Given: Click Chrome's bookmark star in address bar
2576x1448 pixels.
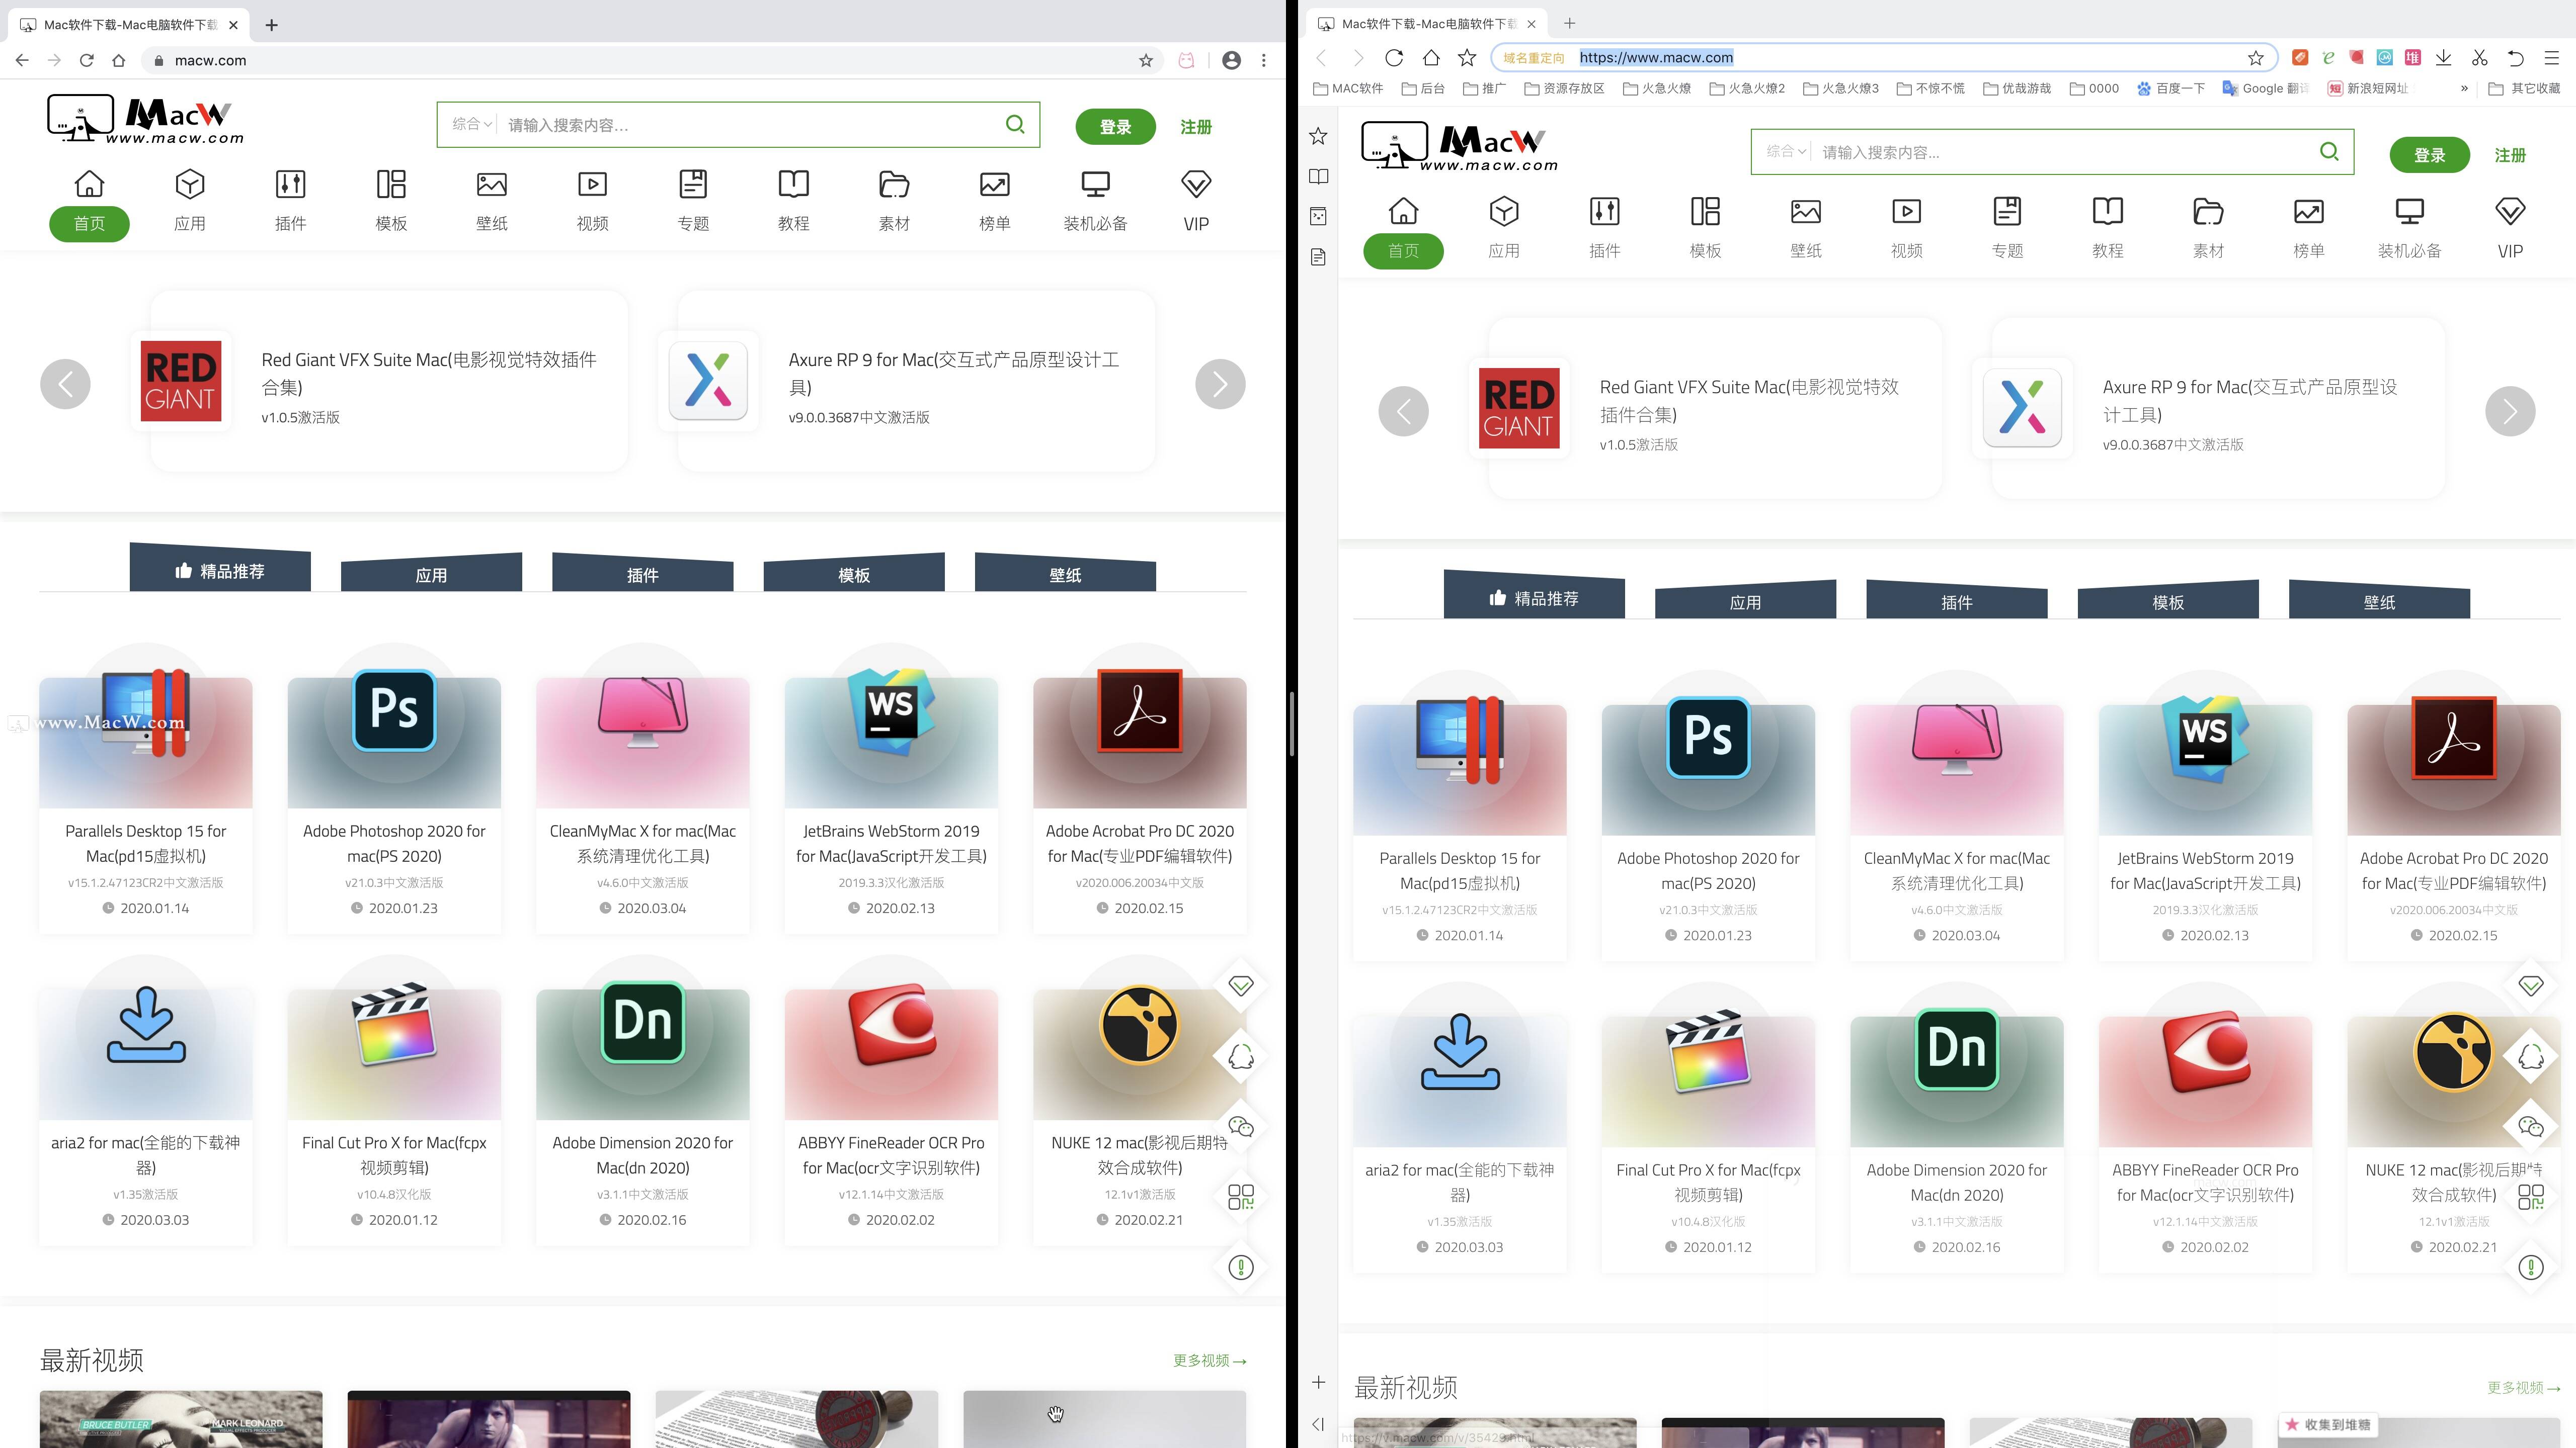Looking at the screenshot, I should pos(1146,60).
